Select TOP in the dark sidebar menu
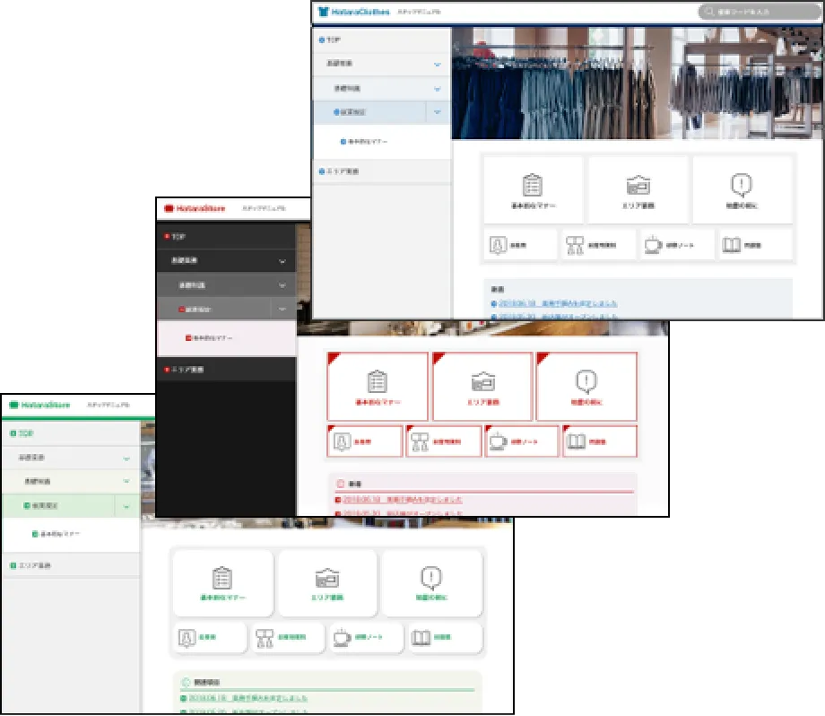 tap(178, 236)
